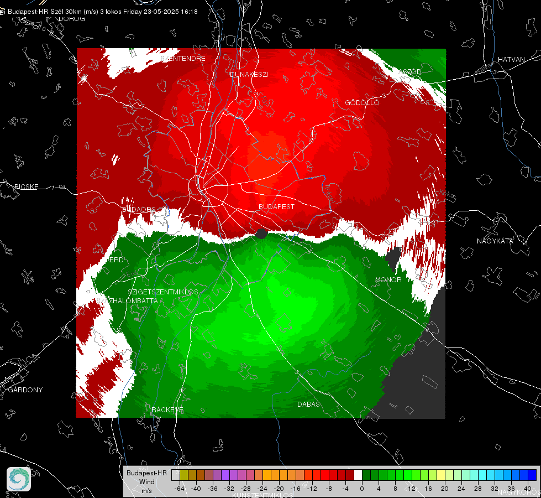Click the -12 legend scale value
Image resolution: width=541 pixels, height=498 pixels.
pyautogui.click(x=312, y=489)
